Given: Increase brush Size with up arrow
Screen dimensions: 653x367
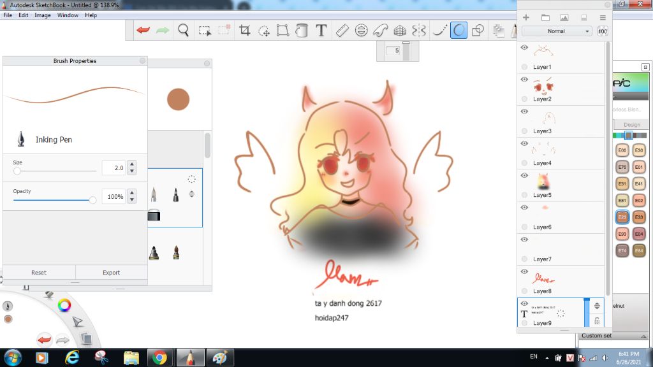Looking at the screenshot, I should tap(132, 164).
